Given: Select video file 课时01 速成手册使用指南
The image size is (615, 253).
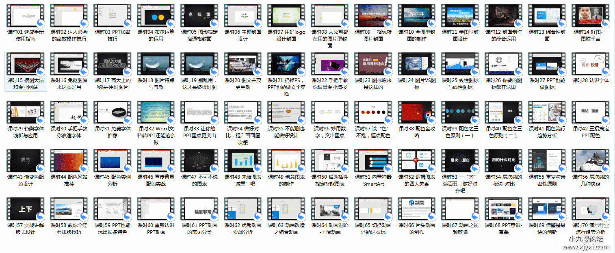Looking at the screenshot, I should (x=26, y=16).
